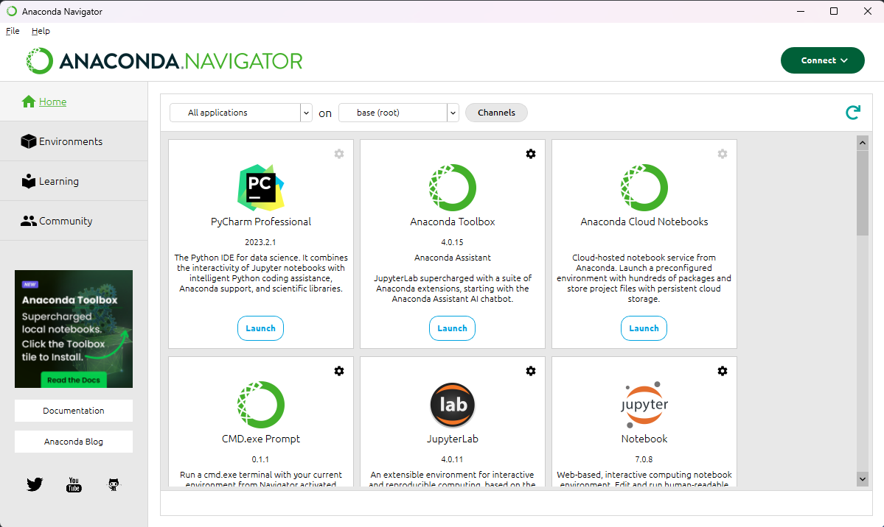Click the Anaconda Assistant label
884x527 pixels.
pos(452,258)
